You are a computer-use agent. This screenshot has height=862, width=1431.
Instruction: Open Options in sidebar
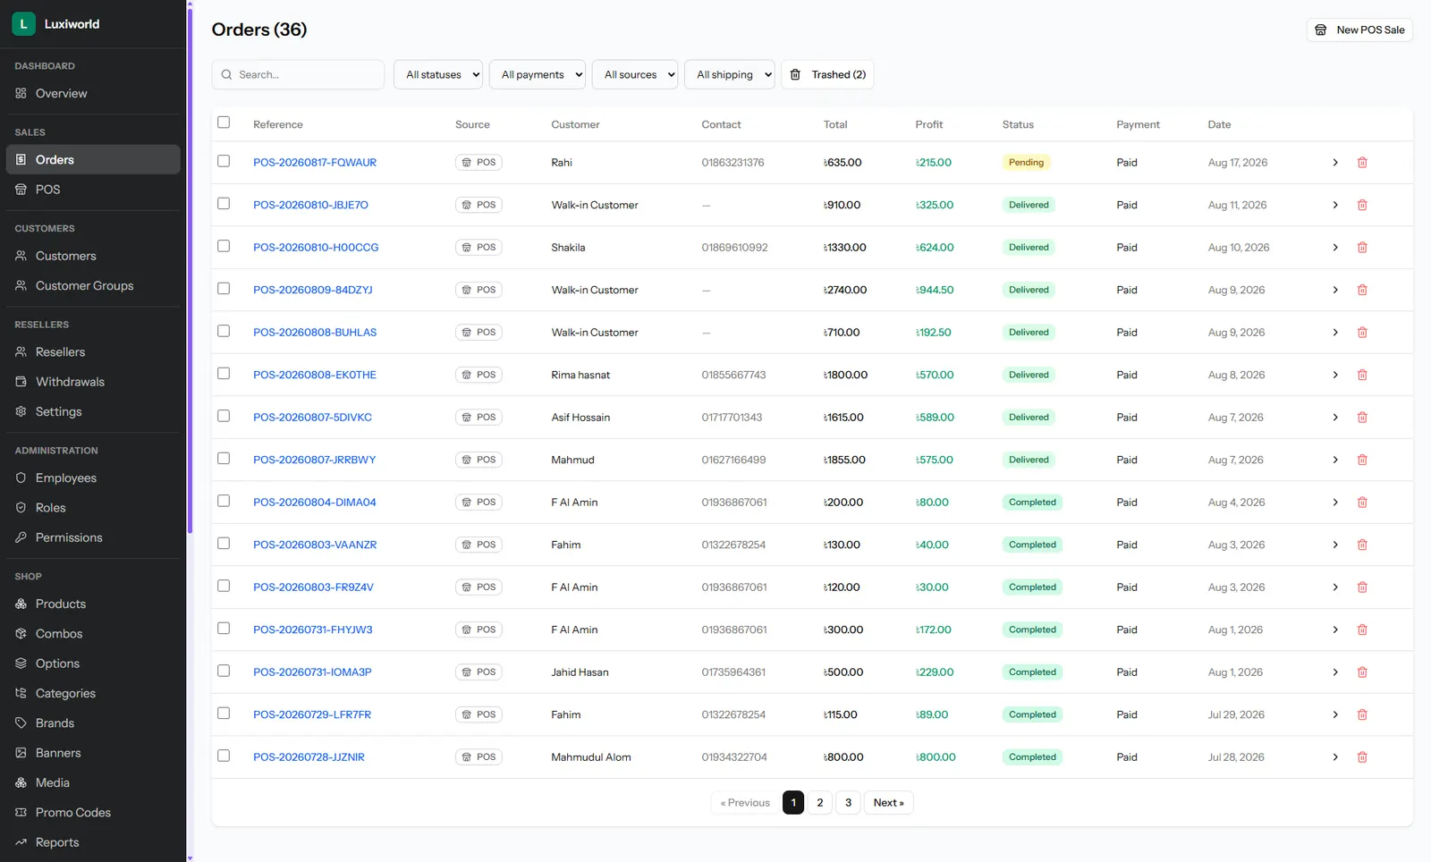coord(93,663)
